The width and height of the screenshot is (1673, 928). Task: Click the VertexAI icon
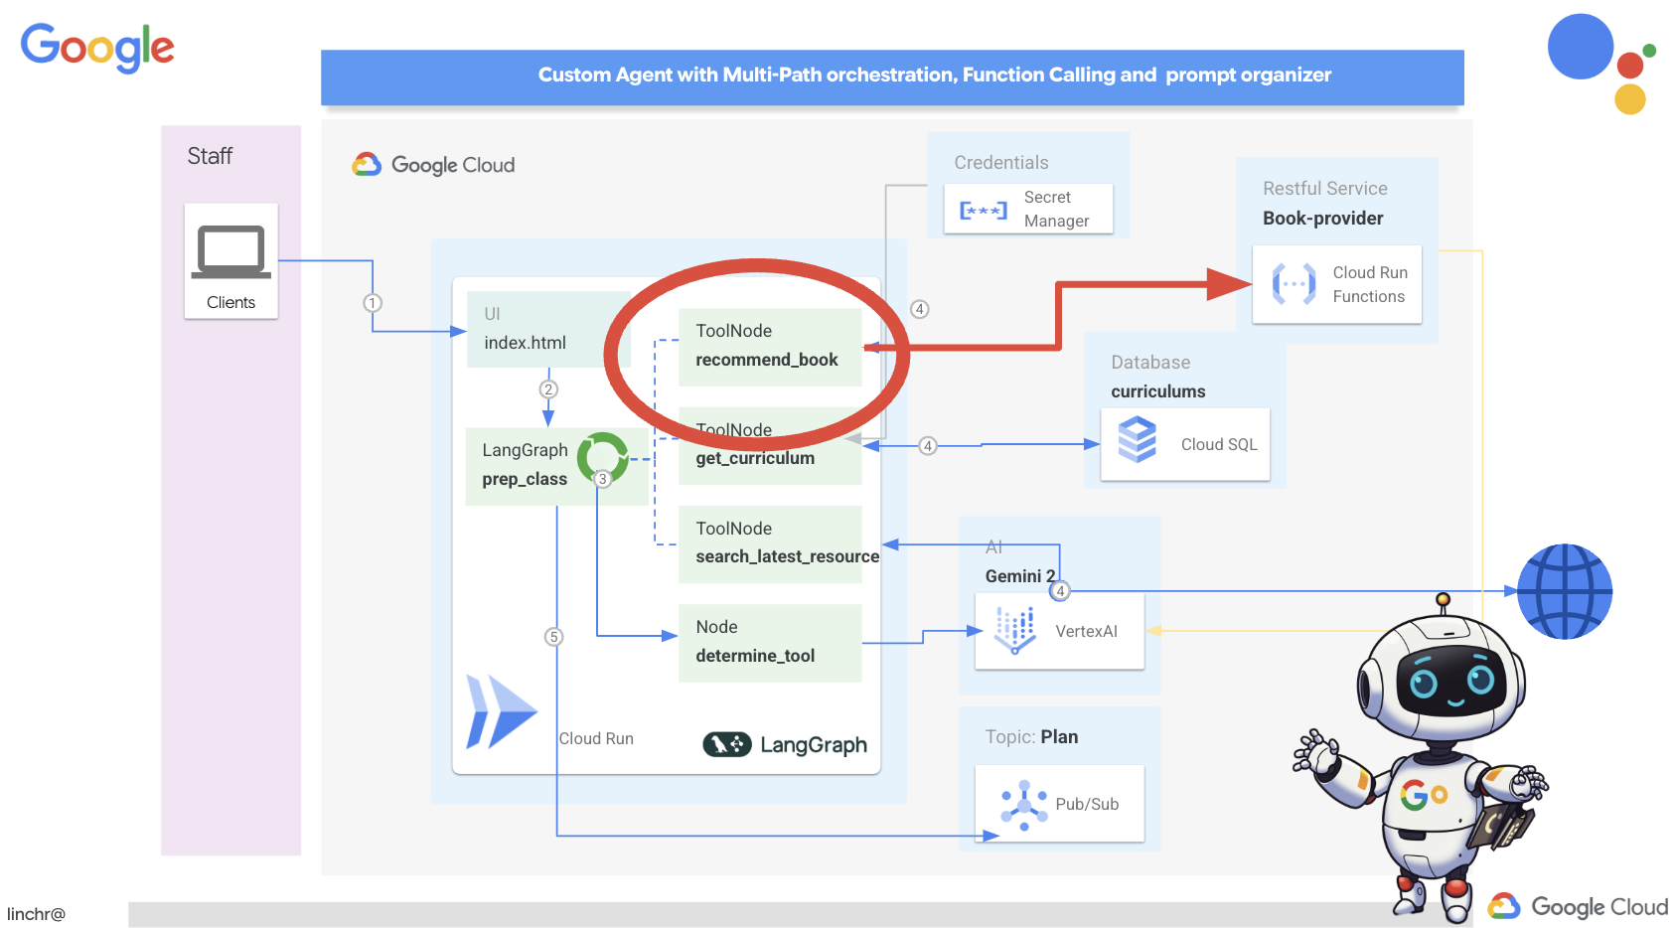click(1015, 631)
